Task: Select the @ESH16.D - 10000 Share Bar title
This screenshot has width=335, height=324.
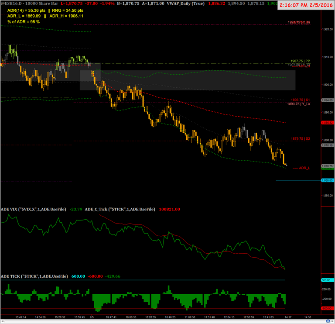Action: pyautogui.click(x=29, y=3)
